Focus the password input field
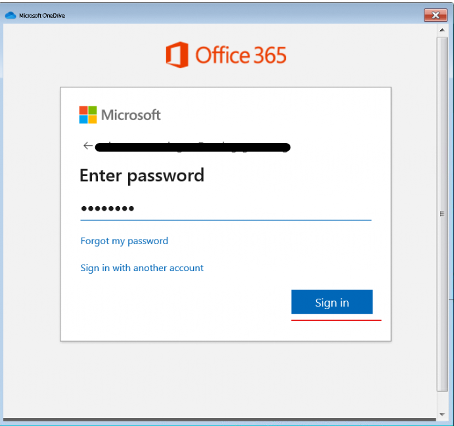This screenshot has height=426, width=454. point(226,209)
